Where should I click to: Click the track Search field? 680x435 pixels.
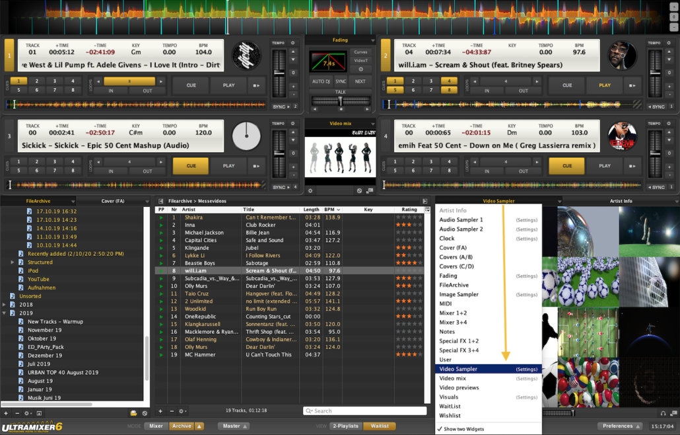(363, 411)
